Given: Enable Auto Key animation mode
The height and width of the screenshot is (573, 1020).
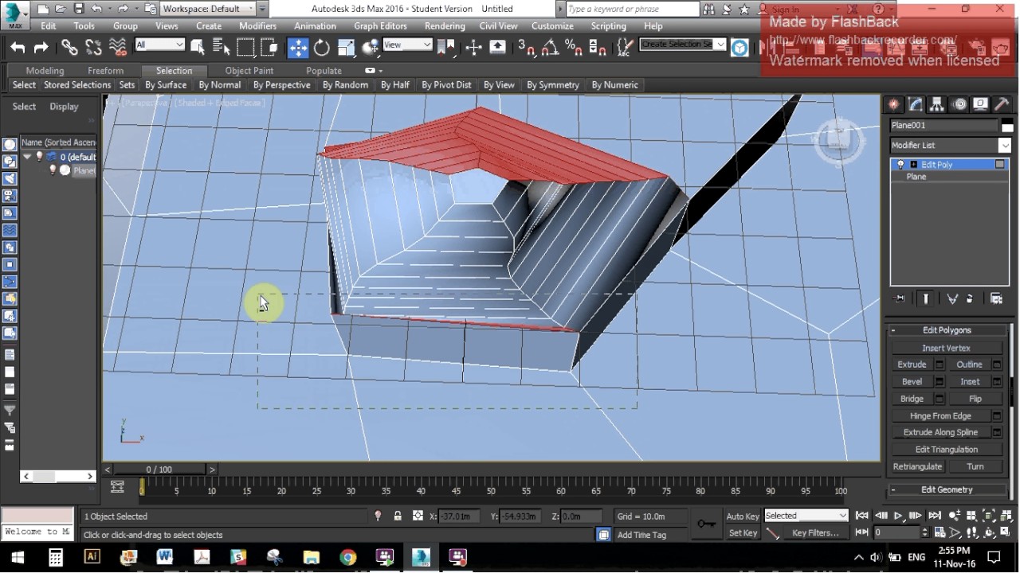Looking at the screenshot, I should 743,516.
